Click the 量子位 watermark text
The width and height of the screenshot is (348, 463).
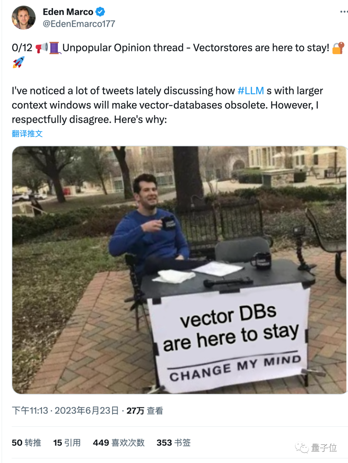pos(324,448)
